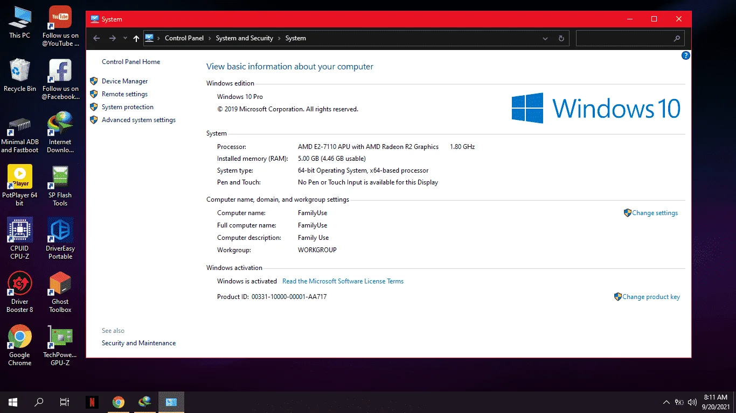Open Task View on the taskbar
Image resolution: width=736 pixels, height=413 pixels.
pyautogui.click(x=65, y=402)
